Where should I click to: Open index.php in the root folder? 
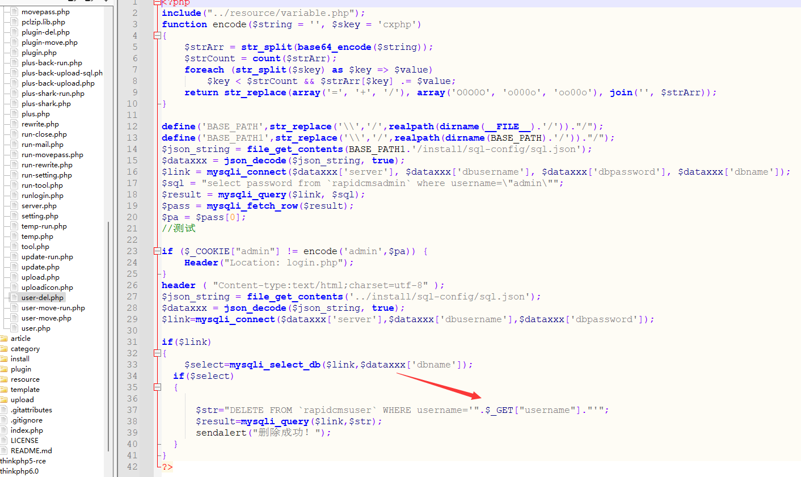tap(27, 430)
